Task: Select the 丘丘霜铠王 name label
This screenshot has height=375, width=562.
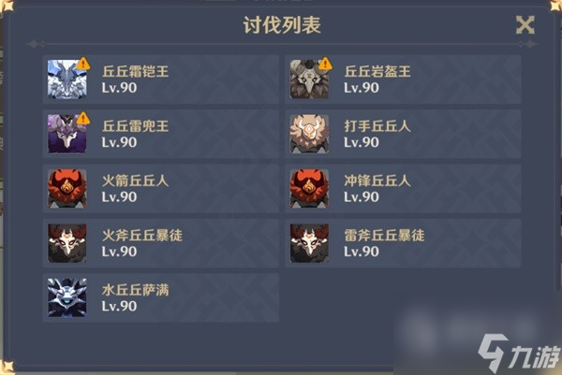Action: click(x=136, y=72)
